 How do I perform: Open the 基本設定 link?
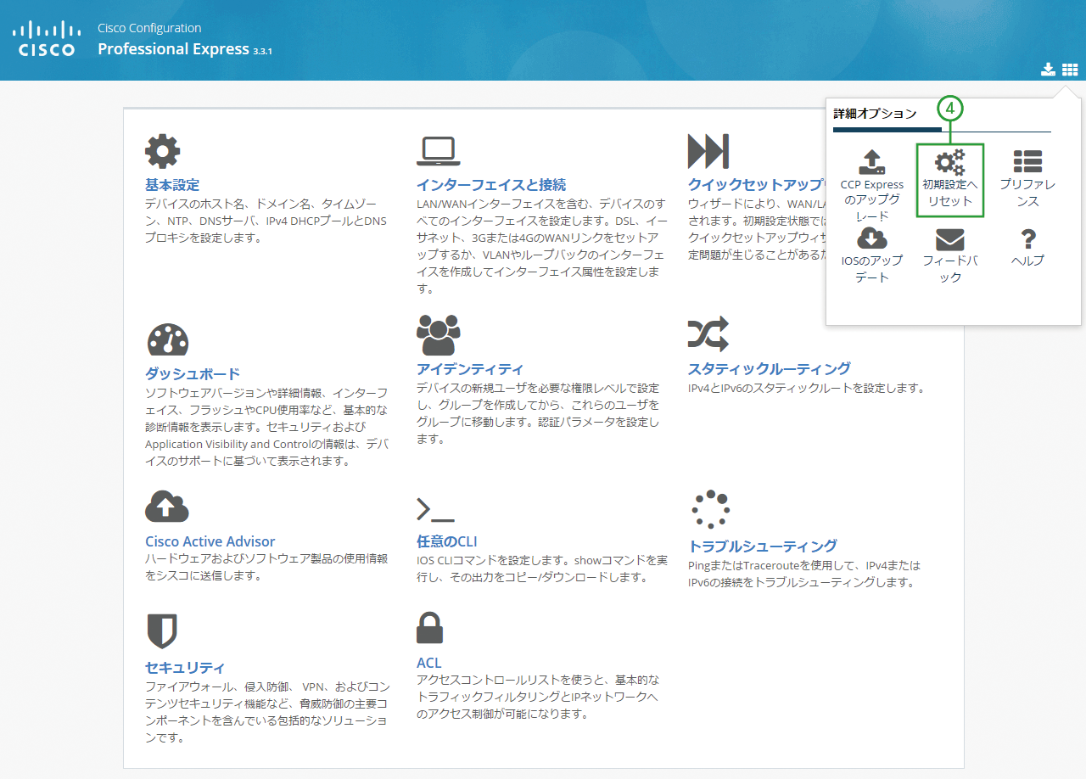(172, 185)
